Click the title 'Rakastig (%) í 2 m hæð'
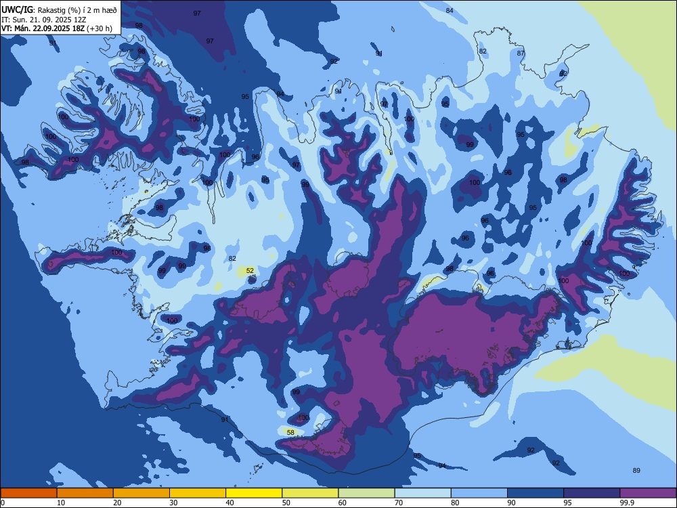This screenshot has height=508, width=677. click(77, 10)
